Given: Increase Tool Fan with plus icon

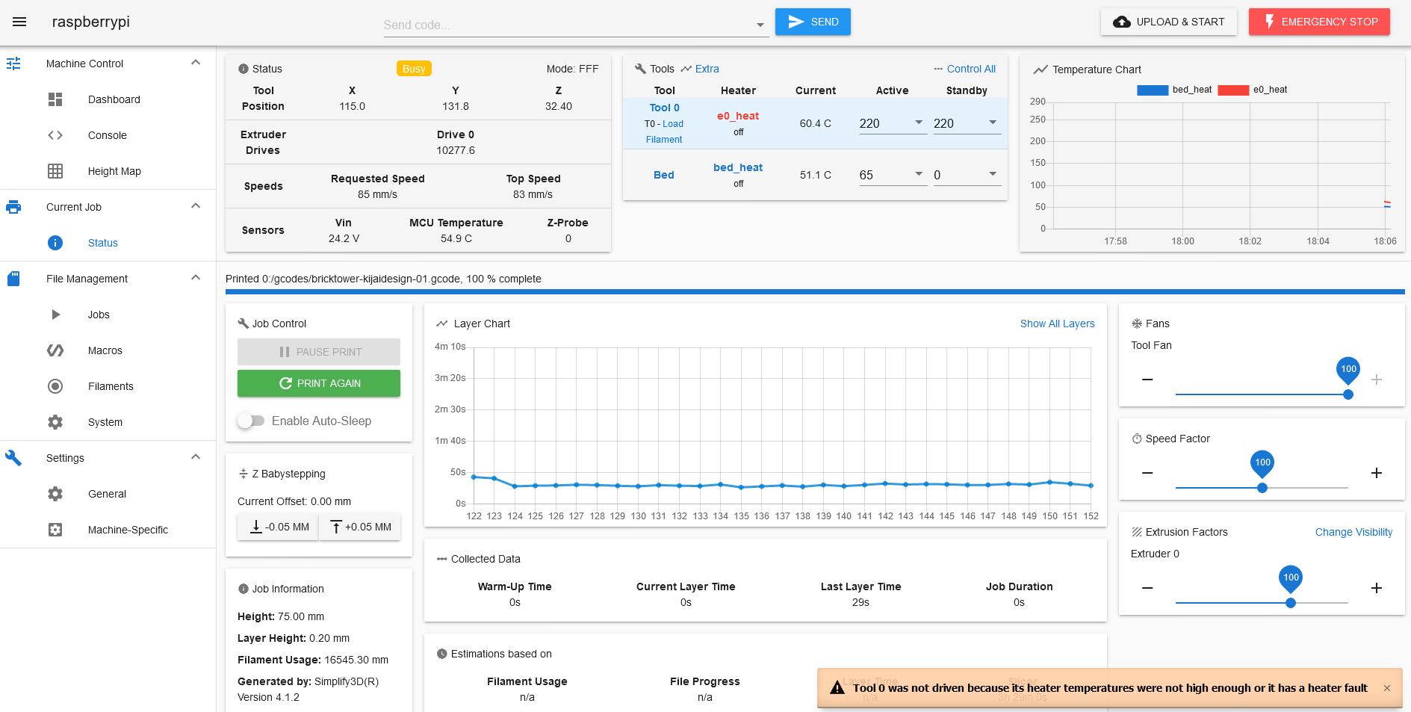Looking at the screenshot, I should [x=1377, y=380].
